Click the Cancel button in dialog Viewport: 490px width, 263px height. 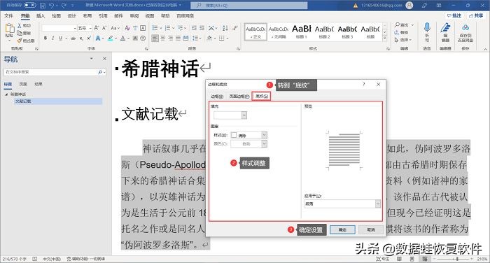371,229
